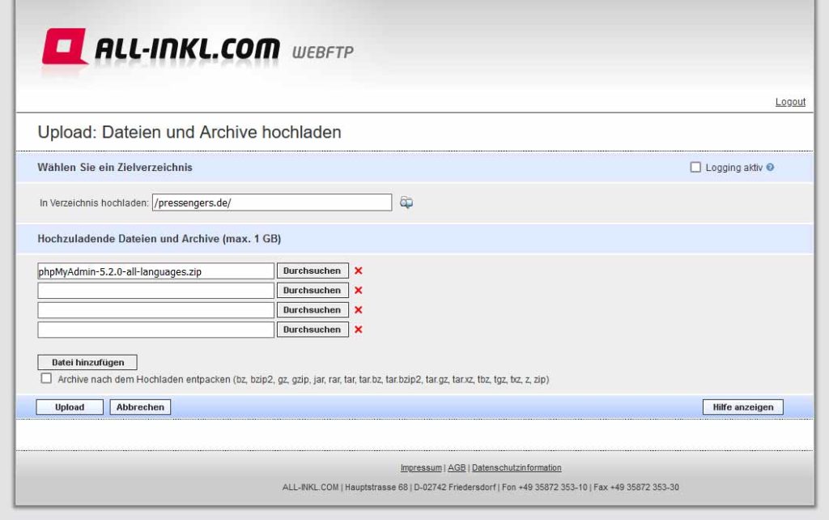Focus the target directory input field
829x520 pixels.
[x=272, y=202]
